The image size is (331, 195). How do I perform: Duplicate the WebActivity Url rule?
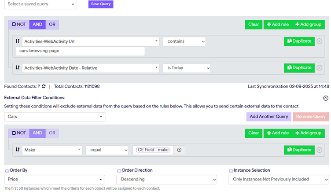tap(299, 41)
